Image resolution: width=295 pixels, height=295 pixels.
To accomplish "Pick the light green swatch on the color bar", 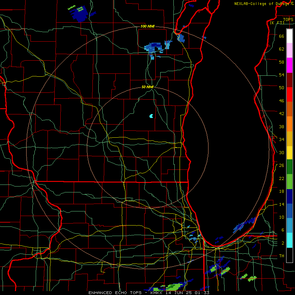I will [x=289, y=182].
